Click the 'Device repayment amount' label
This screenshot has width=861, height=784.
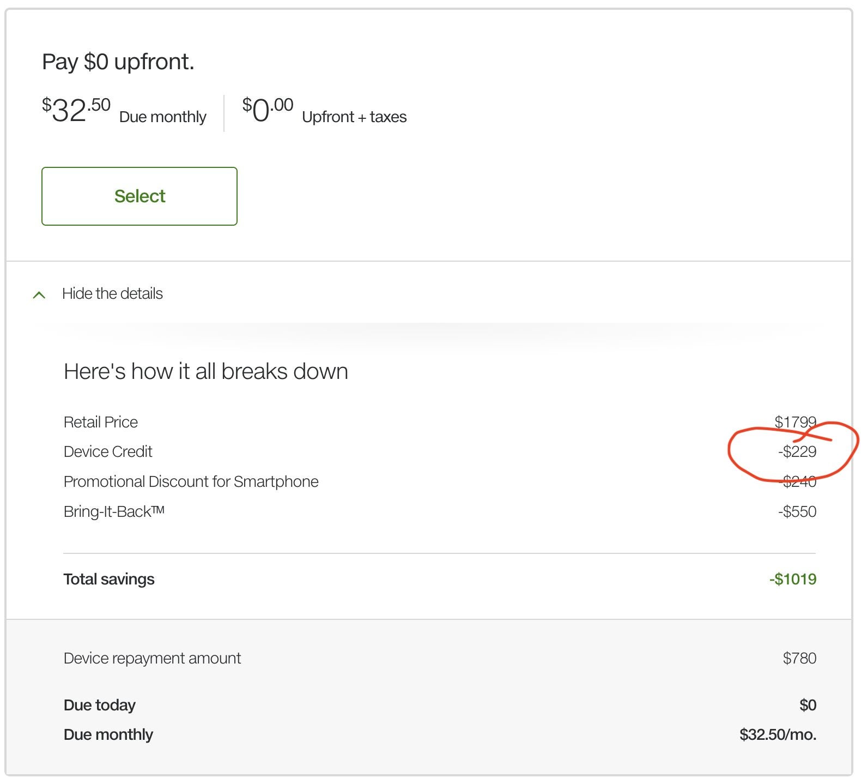pyautogui.click(x=152, y=658)
